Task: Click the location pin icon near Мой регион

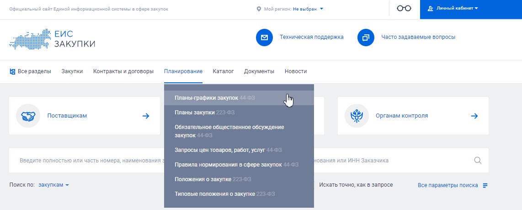Action: 259,9
